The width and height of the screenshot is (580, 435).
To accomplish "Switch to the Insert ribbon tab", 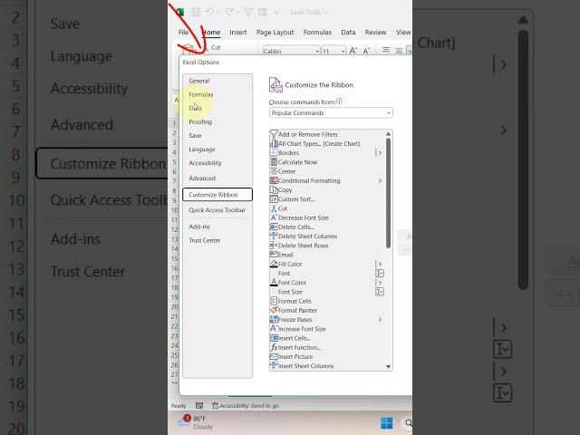I will 237,33.
